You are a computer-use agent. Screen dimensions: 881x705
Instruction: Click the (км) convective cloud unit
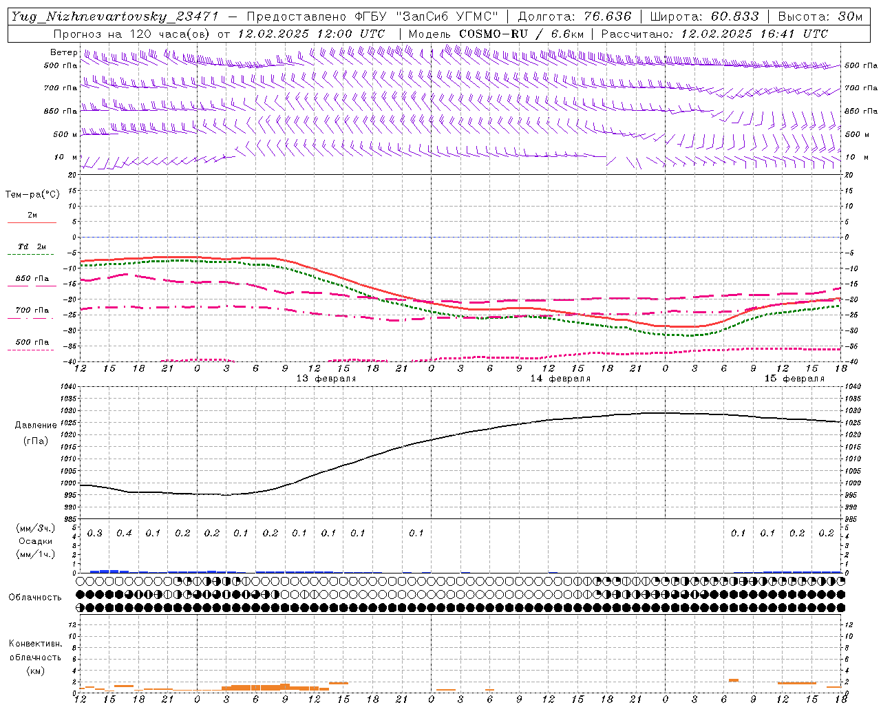pyautogui.click(x=35, y=671)
